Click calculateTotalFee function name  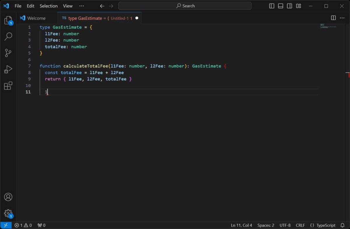point(85,66)
